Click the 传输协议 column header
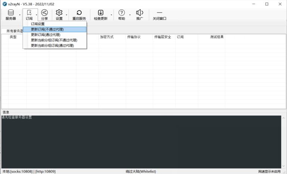The image size is (287, 174). [x=134, y=37]
